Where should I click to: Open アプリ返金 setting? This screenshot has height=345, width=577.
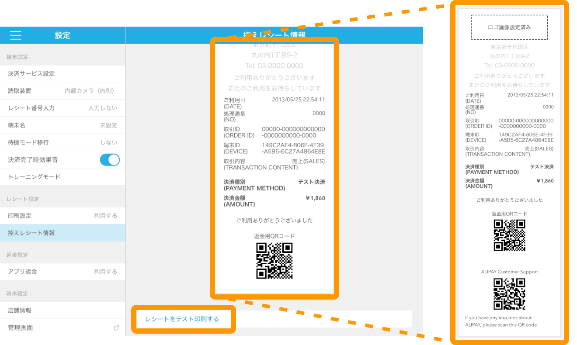tap(63, 272)
